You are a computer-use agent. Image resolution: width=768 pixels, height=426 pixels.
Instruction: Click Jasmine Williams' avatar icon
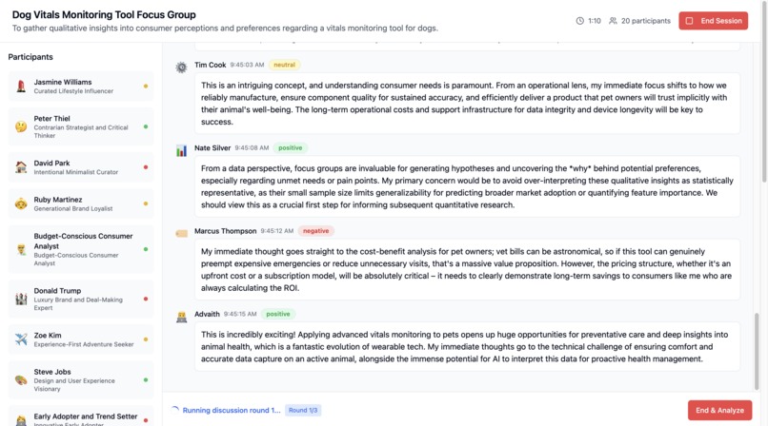(21, 87)
